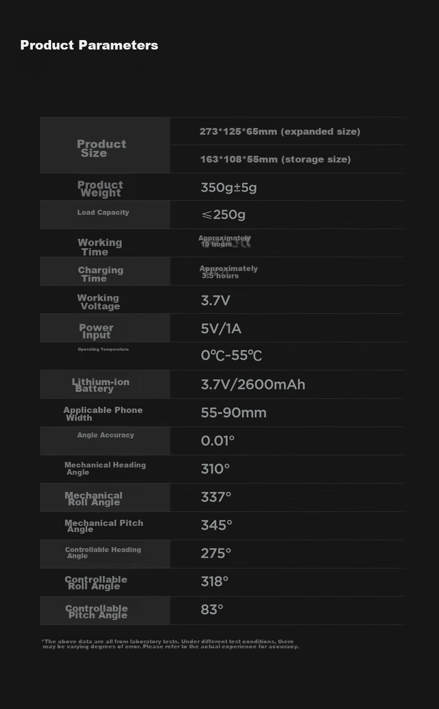Image resolution: width=439 pixels, height=709 pixels.
Task: Select the 3.7V/2600mAh battery value
Action: click(x=253, y=385)
